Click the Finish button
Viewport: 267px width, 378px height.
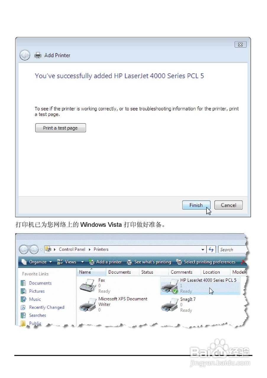[x=196, y=205]
